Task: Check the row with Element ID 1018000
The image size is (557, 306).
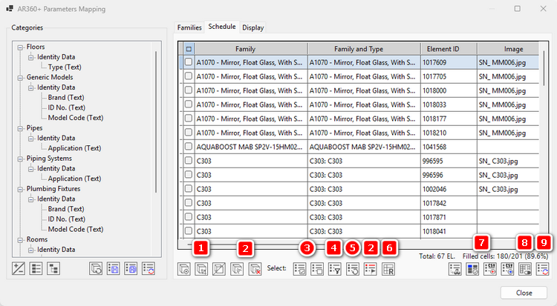Action: click(x=189, y=90)
